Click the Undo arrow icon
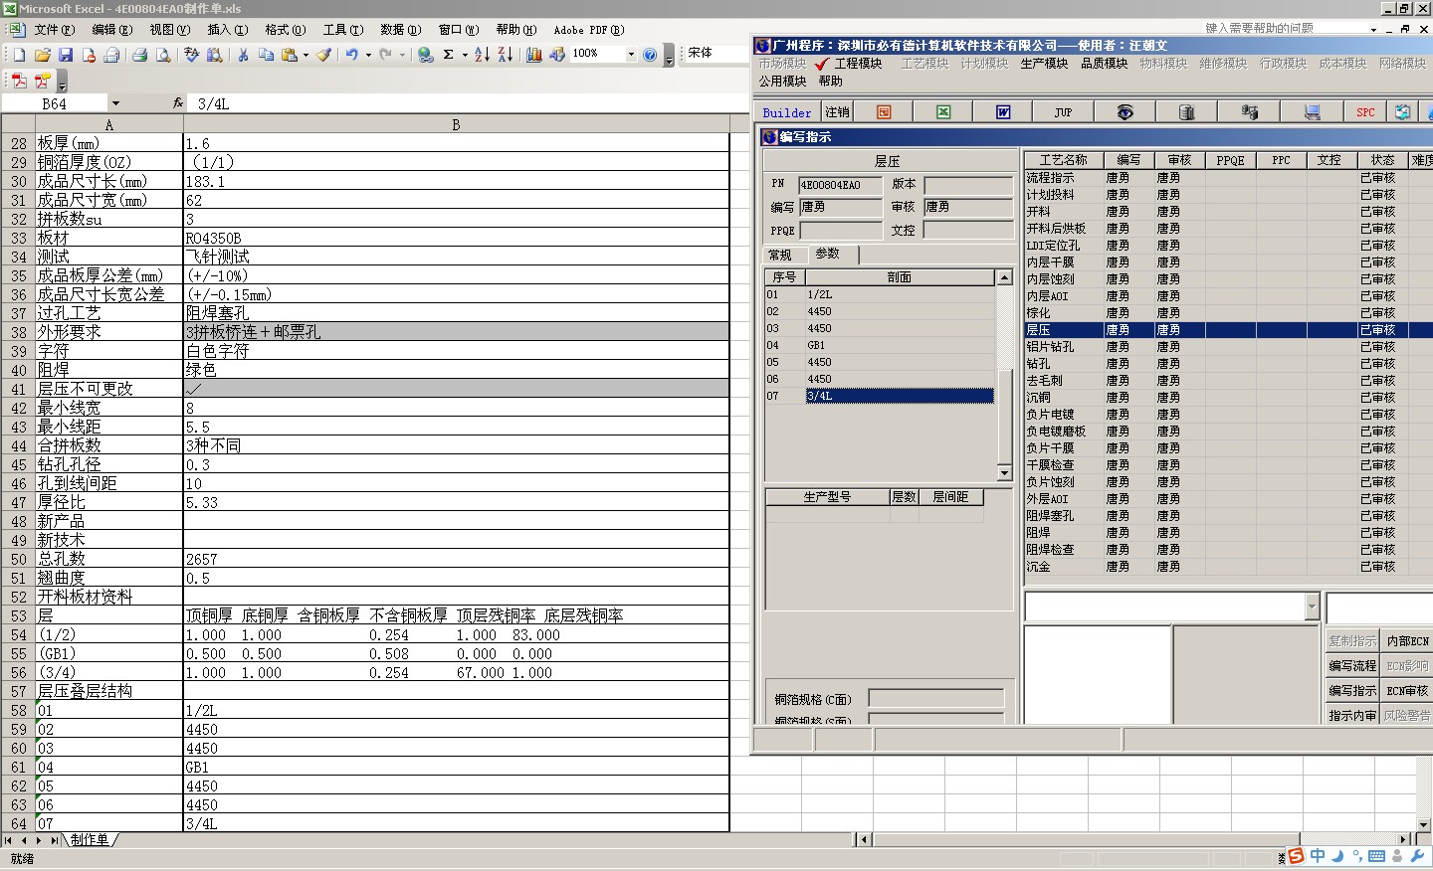The image size is (1433, 871). point(352,55)
